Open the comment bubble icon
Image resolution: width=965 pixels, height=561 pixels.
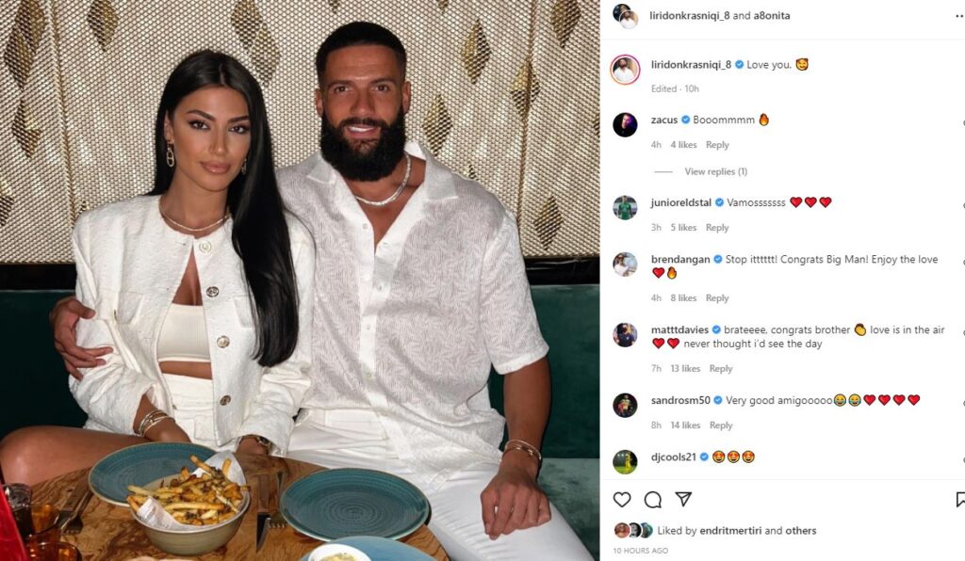click(652, 500)
